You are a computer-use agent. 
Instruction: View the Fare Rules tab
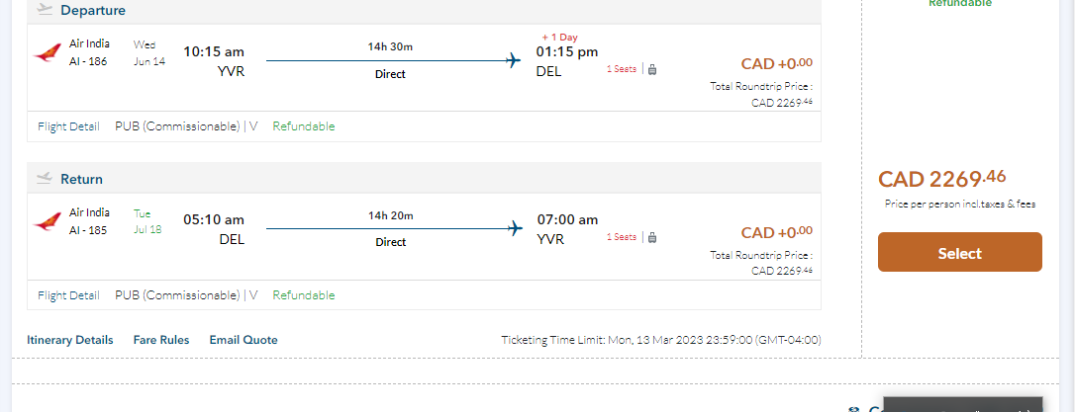click(x=161, y=340)
